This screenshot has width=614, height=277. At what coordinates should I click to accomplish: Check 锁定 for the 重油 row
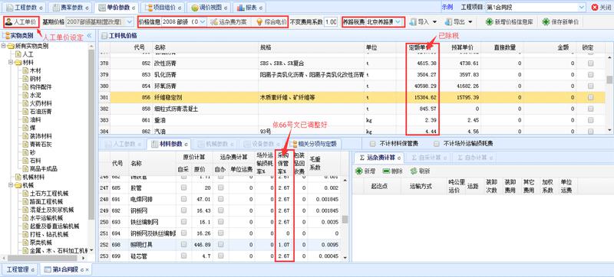click(590, 120)
